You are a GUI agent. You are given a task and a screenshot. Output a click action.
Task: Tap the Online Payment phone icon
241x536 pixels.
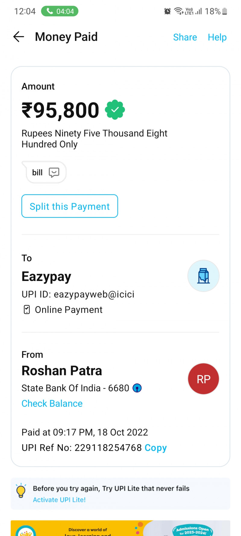27,310
